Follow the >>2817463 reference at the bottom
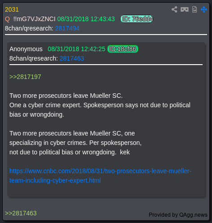212x223 pixels. [21, 213]
